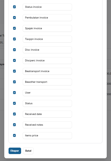
Task: Deselect the User column checkbox
Action: point(14,93)
